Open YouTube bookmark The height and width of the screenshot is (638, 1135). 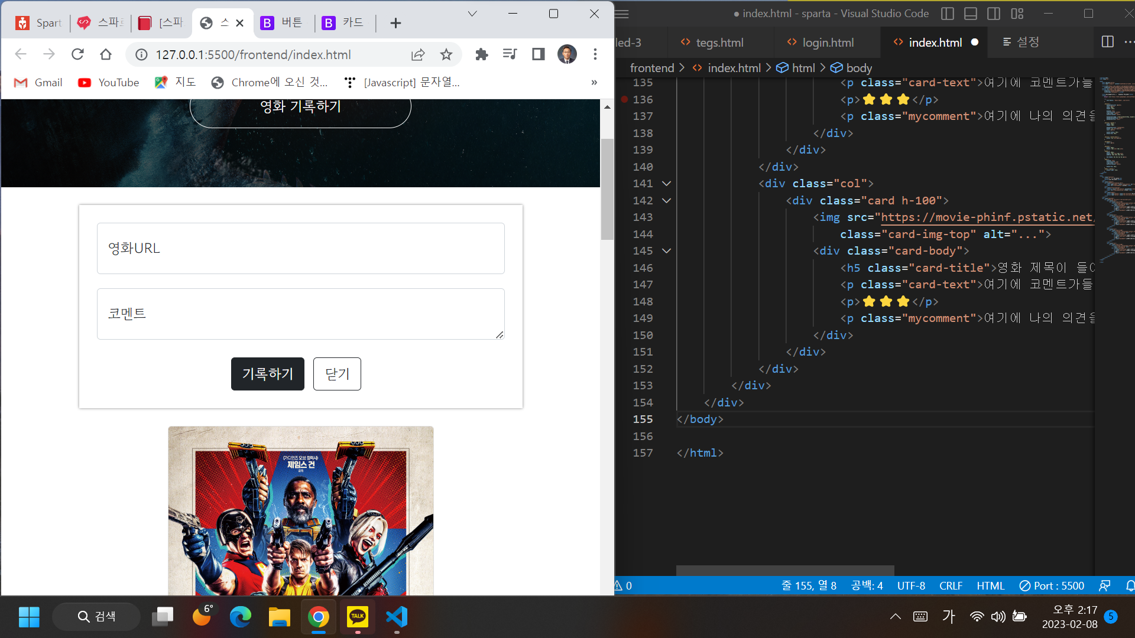(109, 83)
